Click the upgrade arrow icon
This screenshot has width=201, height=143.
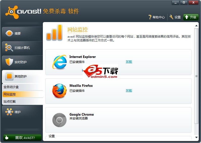(187, 17)
